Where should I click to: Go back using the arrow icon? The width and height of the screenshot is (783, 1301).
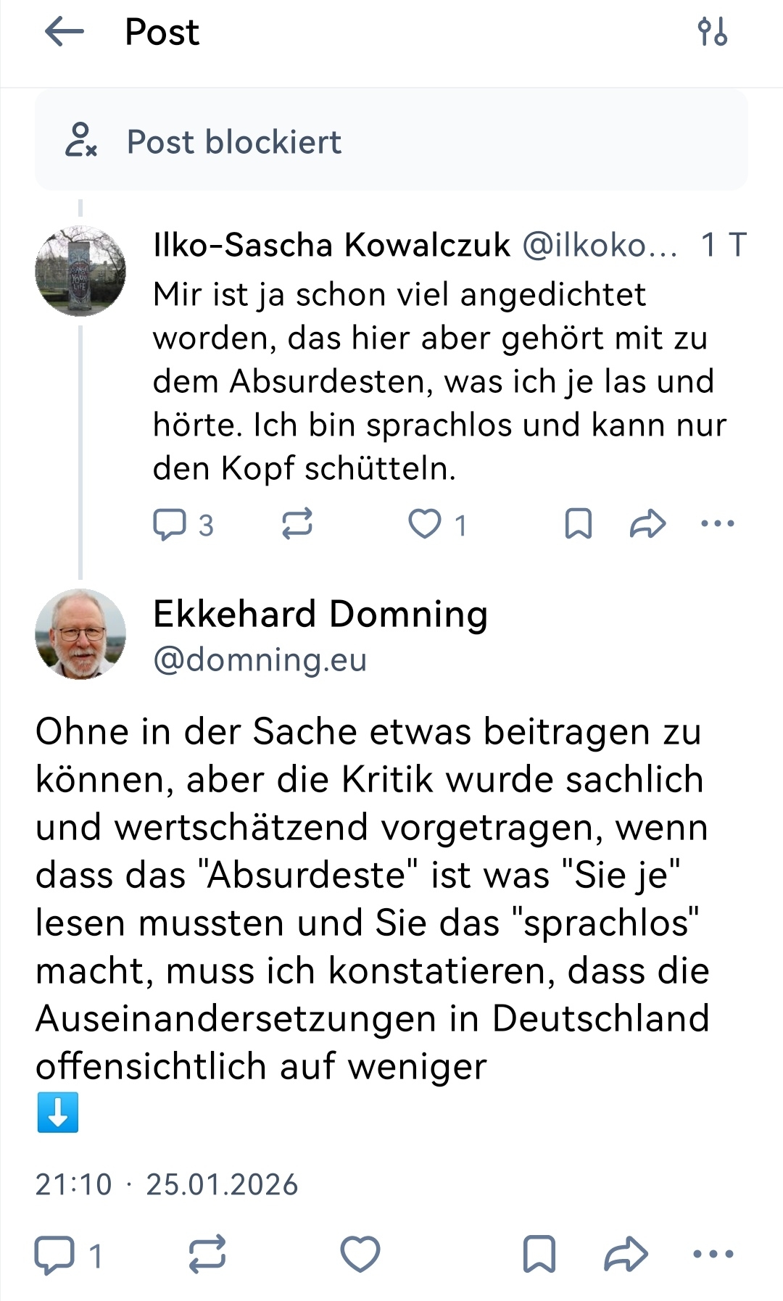pyautogui.click(x=65, y=33)
